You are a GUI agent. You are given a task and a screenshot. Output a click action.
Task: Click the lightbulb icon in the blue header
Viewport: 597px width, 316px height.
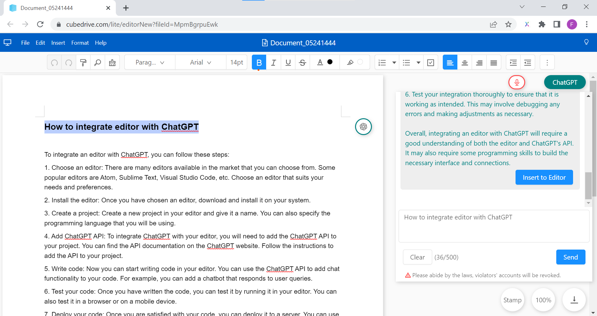(x=586, y=42)
